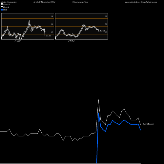Click the 0.40Close price label
Viewport: 164px width, 164px height.
(148, 124)
